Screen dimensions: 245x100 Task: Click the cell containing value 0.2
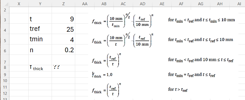[63, 50]
